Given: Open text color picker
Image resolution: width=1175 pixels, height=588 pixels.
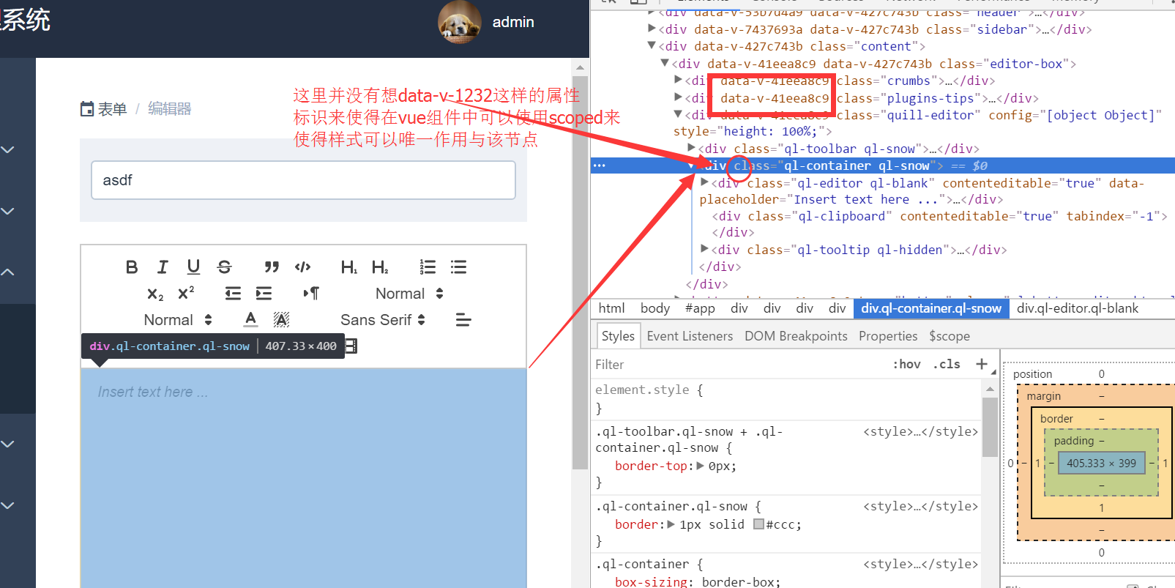Looking at the screenshot, I should tap(251, 320).
